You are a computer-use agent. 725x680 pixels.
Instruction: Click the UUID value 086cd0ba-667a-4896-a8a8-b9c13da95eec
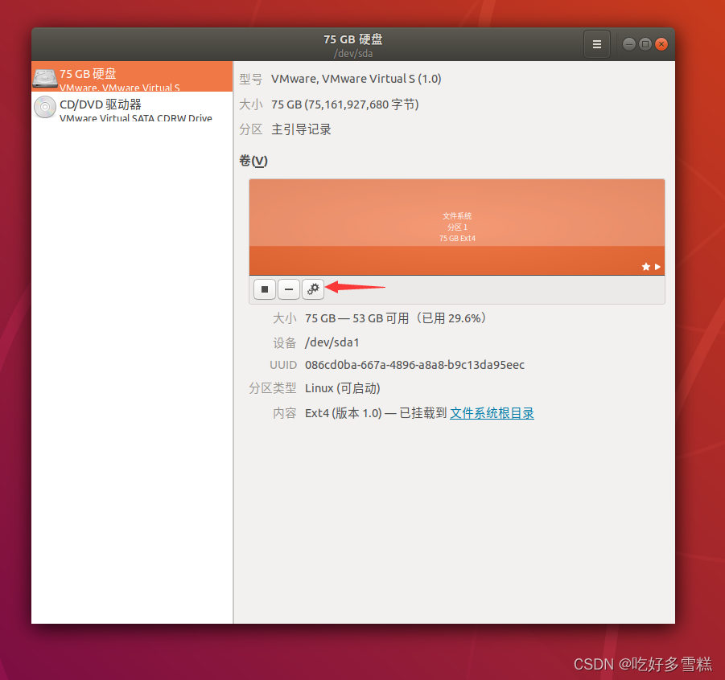click(x=414, y=365)
